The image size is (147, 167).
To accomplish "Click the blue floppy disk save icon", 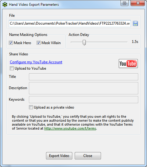I will point(135,23).
